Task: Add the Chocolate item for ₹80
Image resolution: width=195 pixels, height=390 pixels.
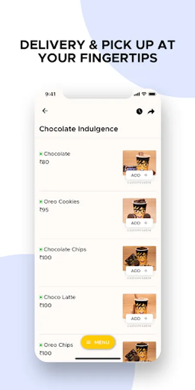Action: pyautogui.click(x=139, y=175)
